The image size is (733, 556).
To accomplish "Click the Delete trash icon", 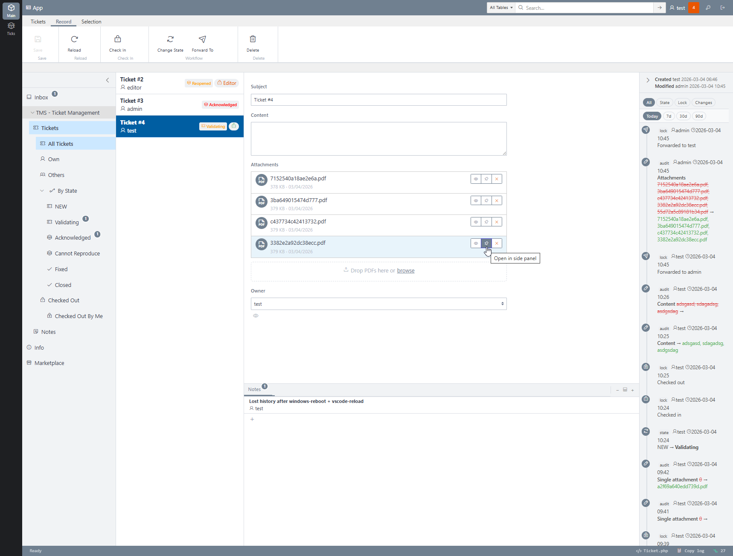I will (253, 39).
